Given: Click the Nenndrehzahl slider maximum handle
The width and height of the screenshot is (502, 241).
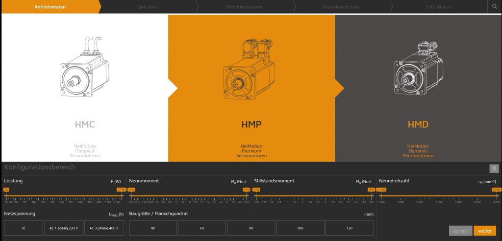Looking at the screenshot, I should click(496, 190).
